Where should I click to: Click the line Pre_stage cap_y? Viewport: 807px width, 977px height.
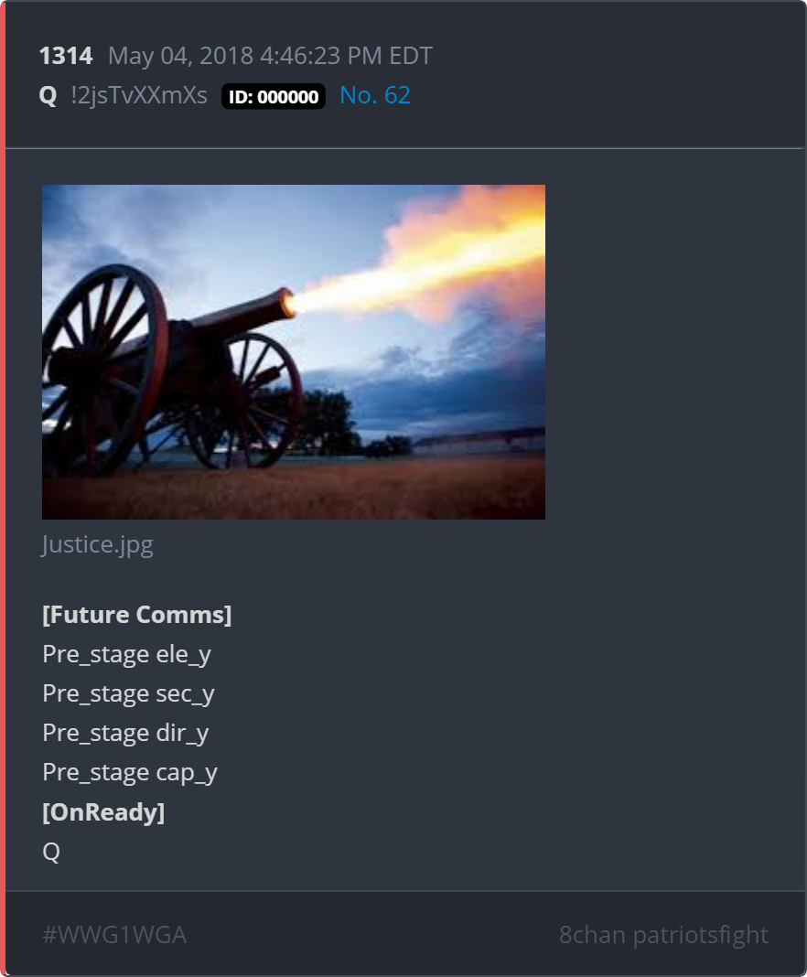click(130, 773)
